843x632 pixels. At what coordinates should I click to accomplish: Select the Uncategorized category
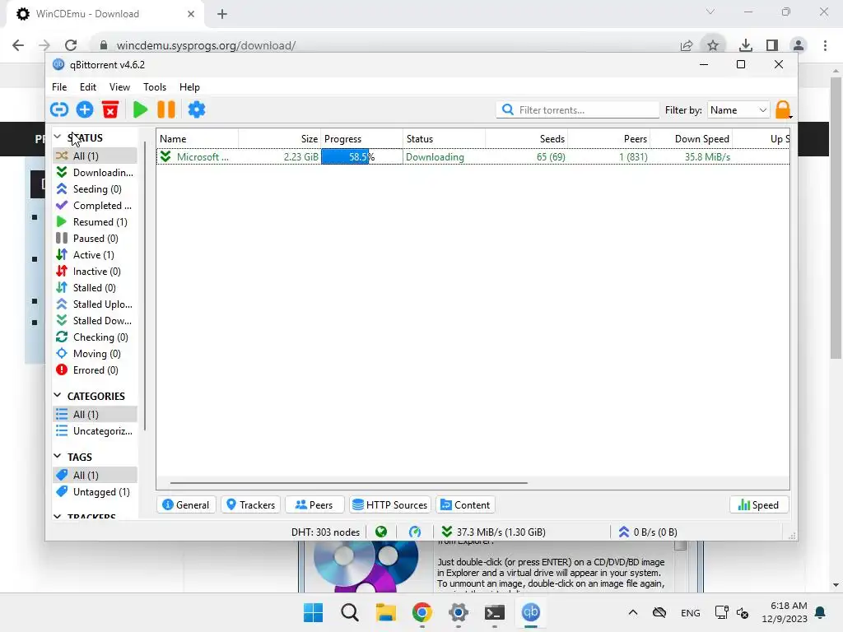[x=95, y=431]
